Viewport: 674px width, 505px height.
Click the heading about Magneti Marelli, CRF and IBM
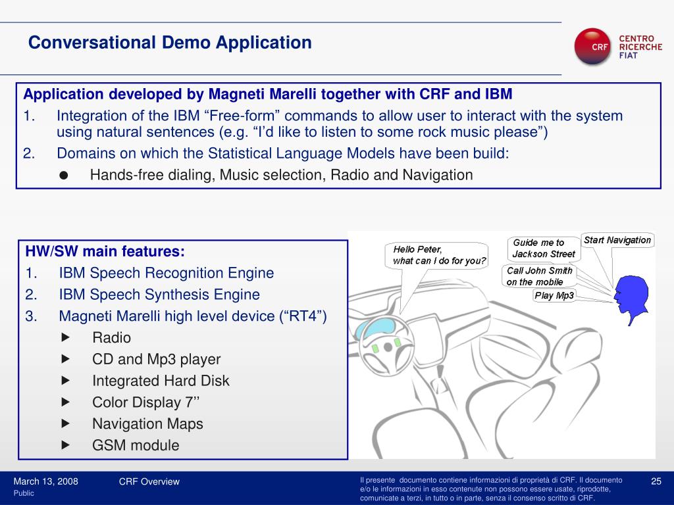[x=268, y=94]
